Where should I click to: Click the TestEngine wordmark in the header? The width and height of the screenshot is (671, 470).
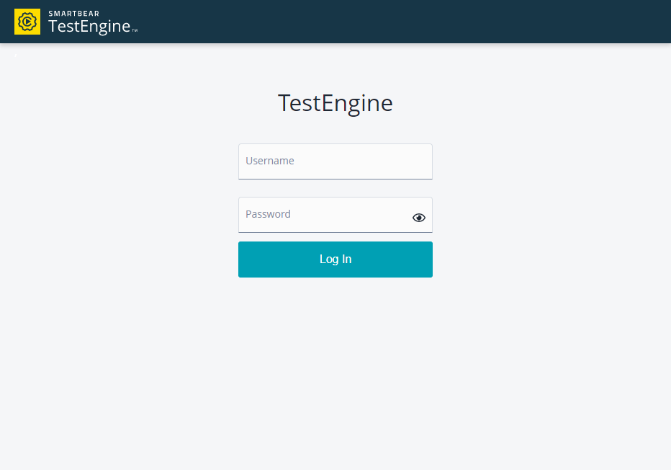(x=89, y=27)
